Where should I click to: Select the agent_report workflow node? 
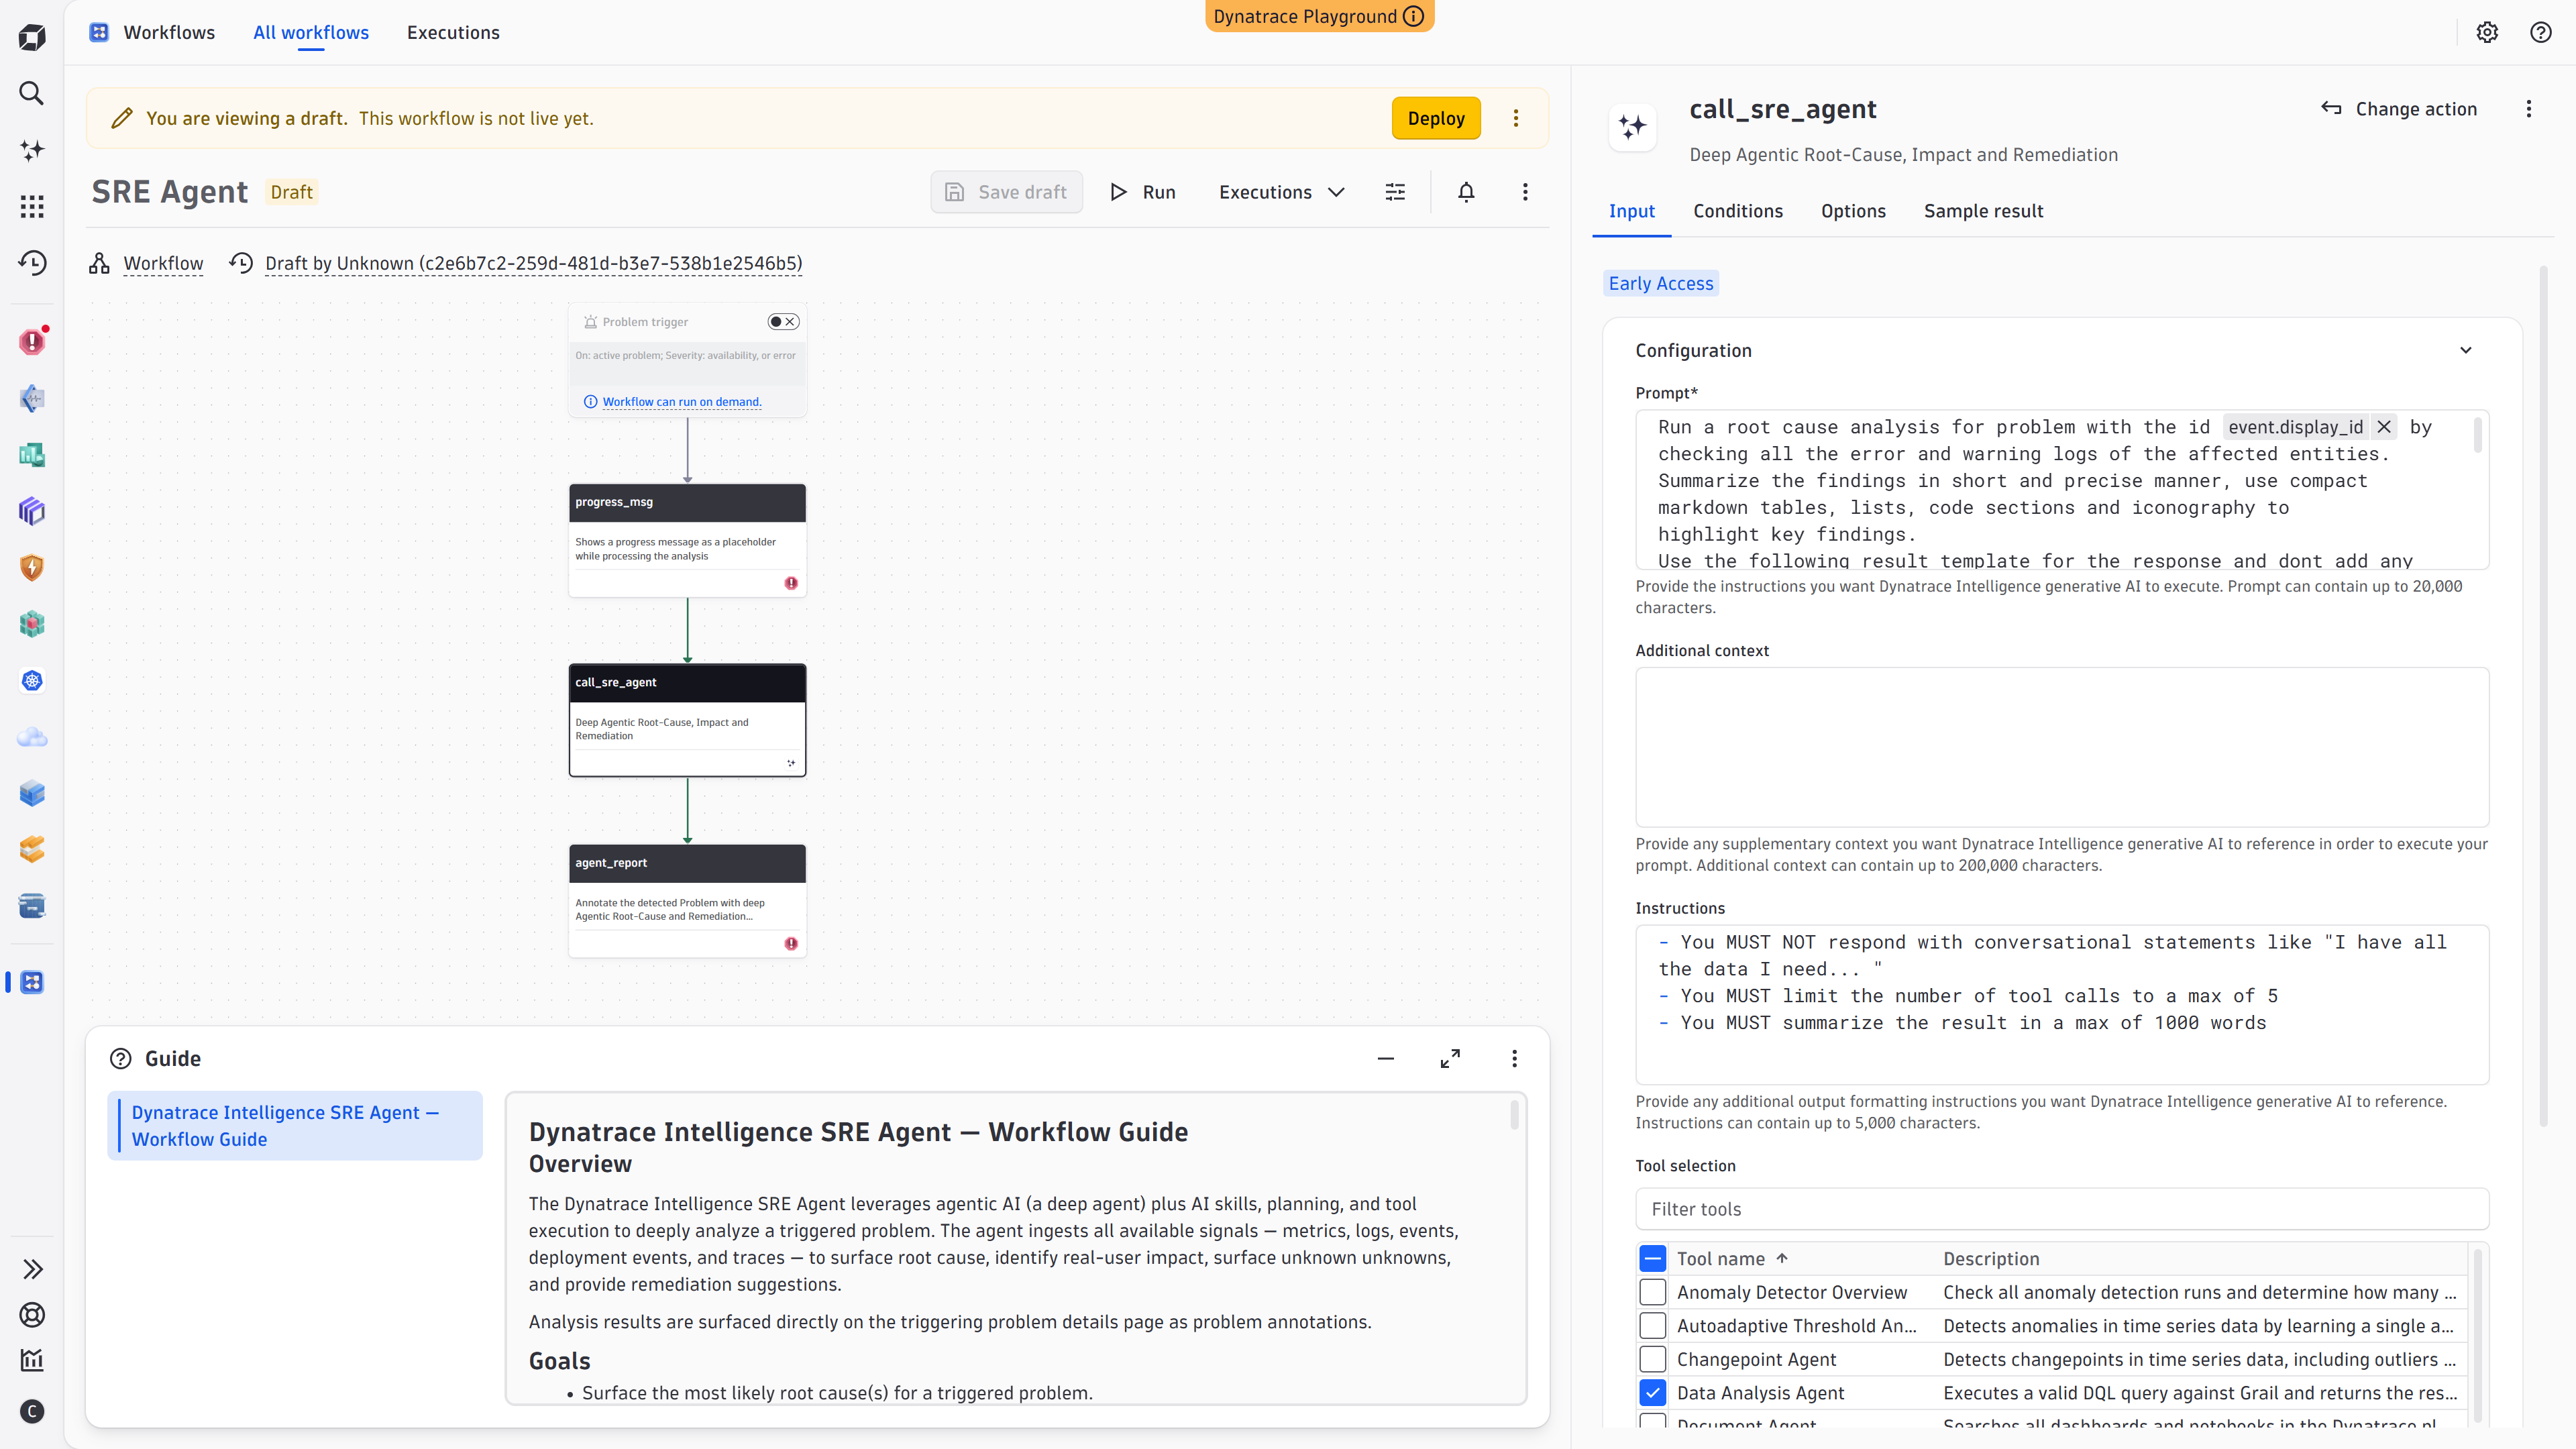(x=687, y=900)
